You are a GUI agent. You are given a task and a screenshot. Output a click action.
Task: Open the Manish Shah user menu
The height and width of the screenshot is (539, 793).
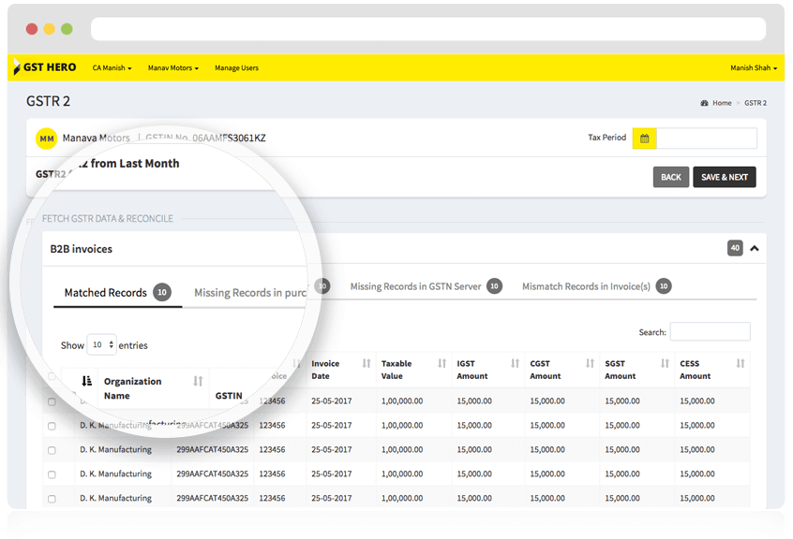(x=754, y=67)
